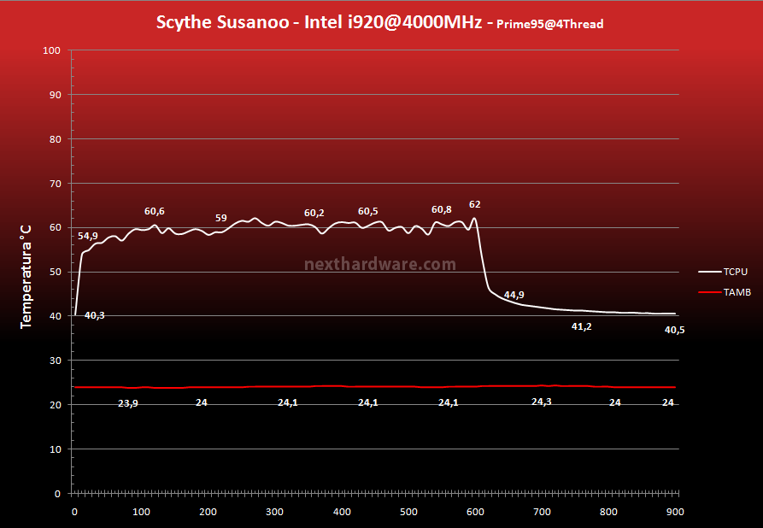Click the "40,5" data label
This screenshot has width=763, height=528.
click(674, 330)
